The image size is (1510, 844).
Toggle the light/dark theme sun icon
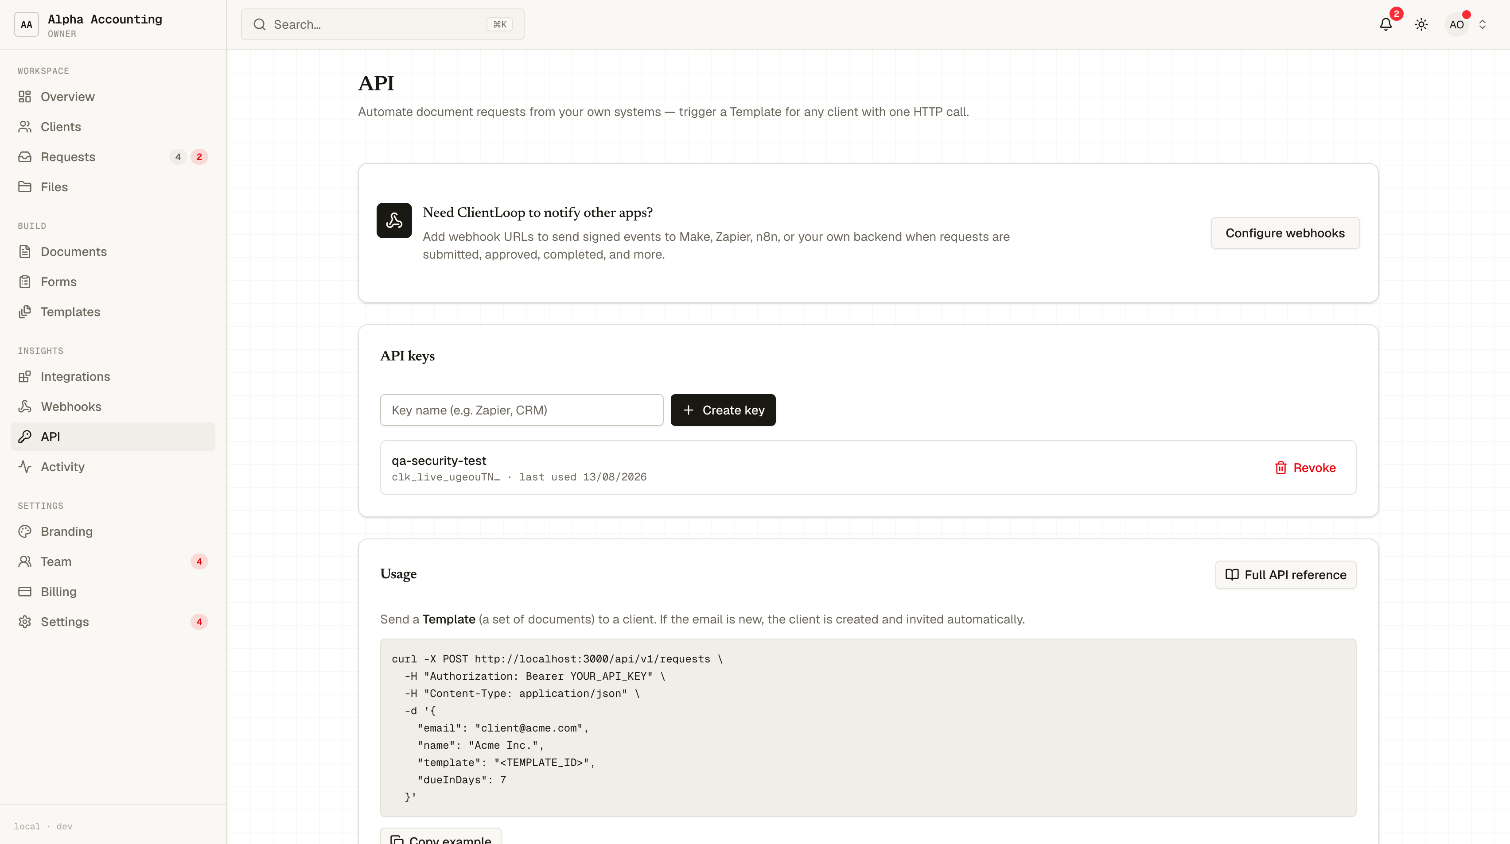1421,25
